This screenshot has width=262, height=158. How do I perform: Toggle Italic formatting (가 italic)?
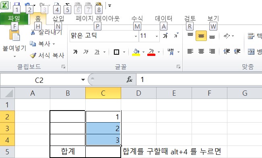86,52
